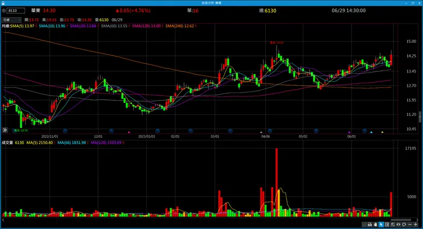Image resolution: width=423 pixels, height=229 pixels.
Task: Expand the double-chevron panel button
Action: point(5,130)
